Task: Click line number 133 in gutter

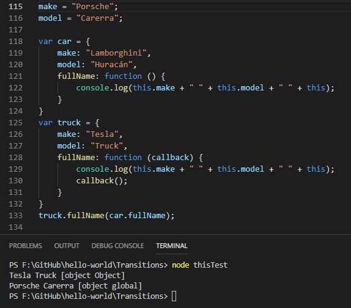Action: pos(16,215)
